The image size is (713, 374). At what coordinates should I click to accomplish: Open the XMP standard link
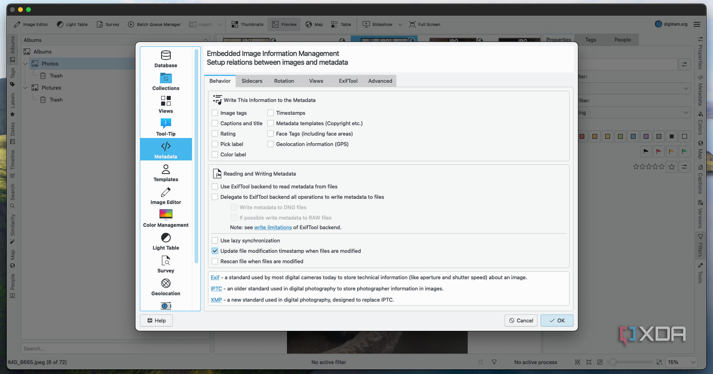coord(216,300)
